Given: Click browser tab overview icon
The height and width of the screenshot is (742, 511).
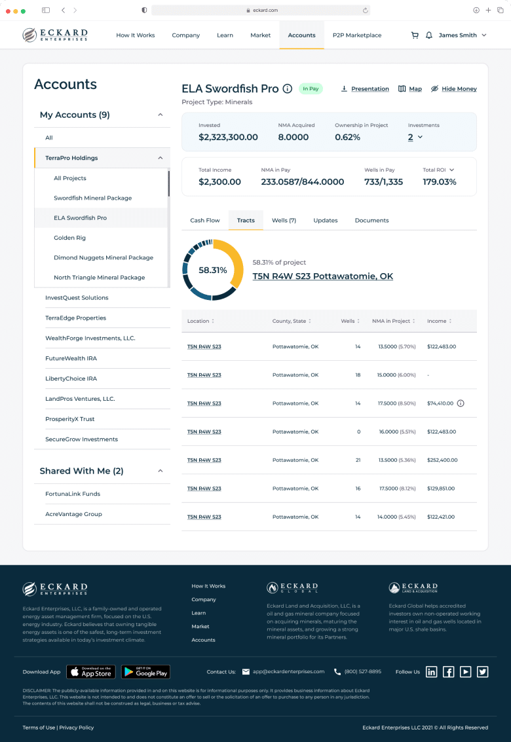Looking at the screenshot, I should tap(500, 10).
